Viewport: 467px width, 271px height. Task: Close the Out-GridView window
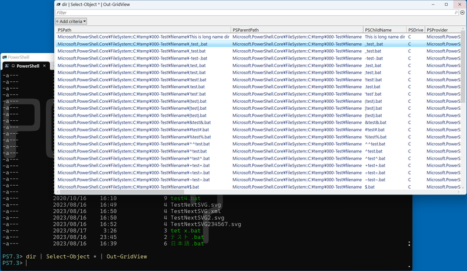coord(458,4)
